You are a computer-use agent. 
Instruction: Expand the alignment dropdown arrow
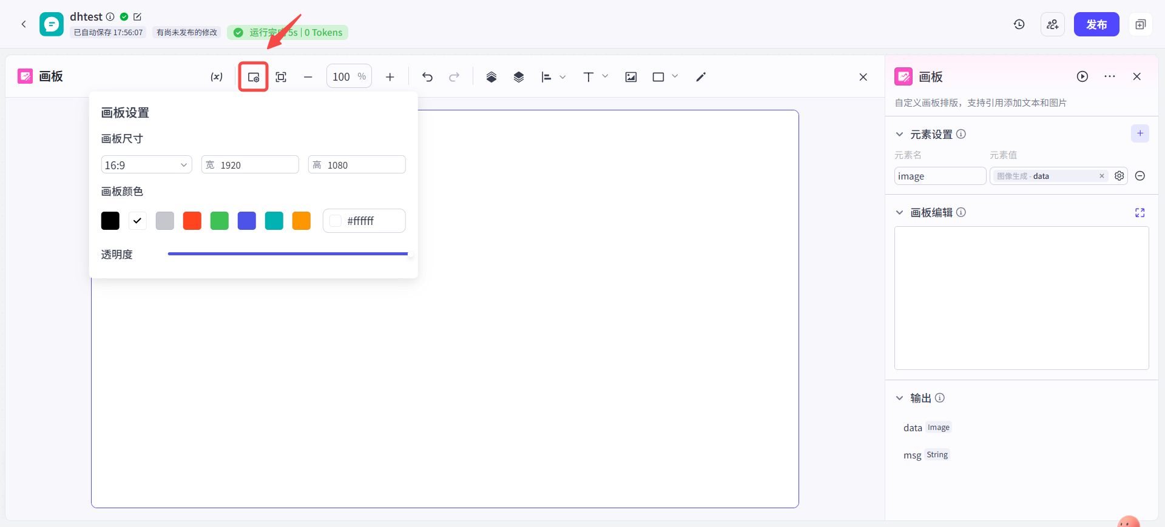click(562, 77)
